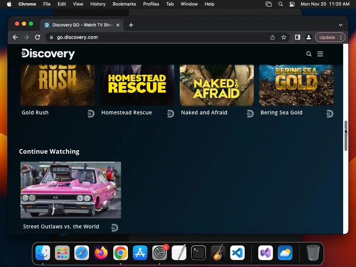Open the Trash in the Dock
This screenshot has width=356, height=267.
(x=313, y=253)
